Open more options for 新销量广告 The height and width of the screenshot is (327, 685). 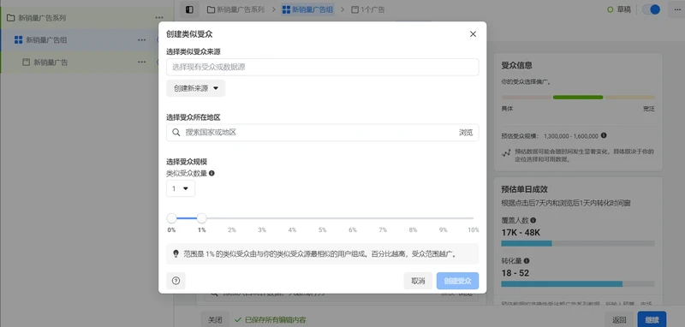pyautogui.click(x=141, y=62)
